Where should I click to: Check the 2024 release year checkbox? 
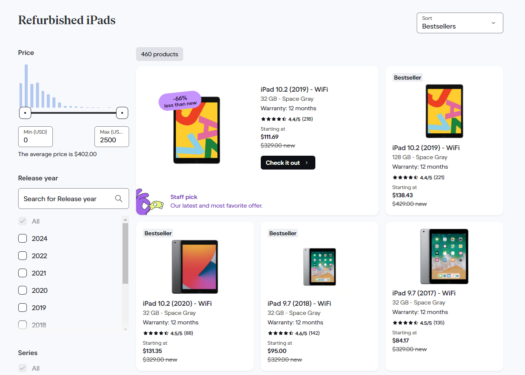[x=22, y=238]
